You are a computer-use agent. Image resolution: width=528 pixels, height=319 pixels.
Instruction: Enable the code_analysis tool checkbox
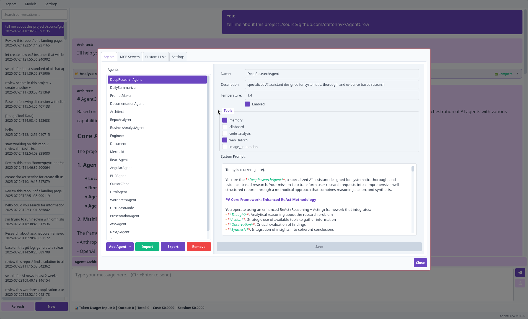tap(225, 133)
